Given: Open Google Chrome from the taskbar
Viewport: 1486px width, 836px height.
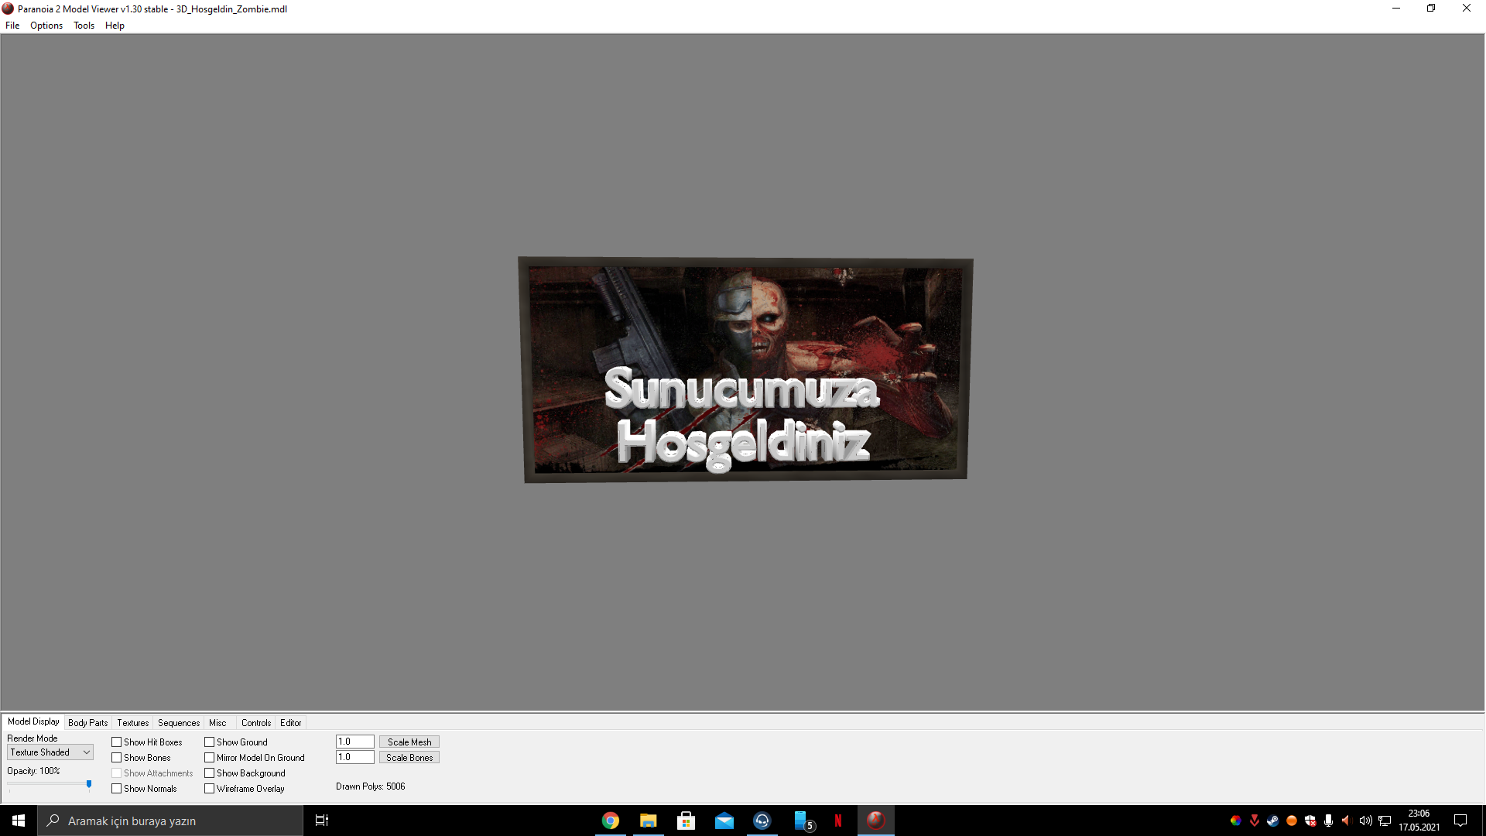Looking at the screenshot, I should pos(611,821).
